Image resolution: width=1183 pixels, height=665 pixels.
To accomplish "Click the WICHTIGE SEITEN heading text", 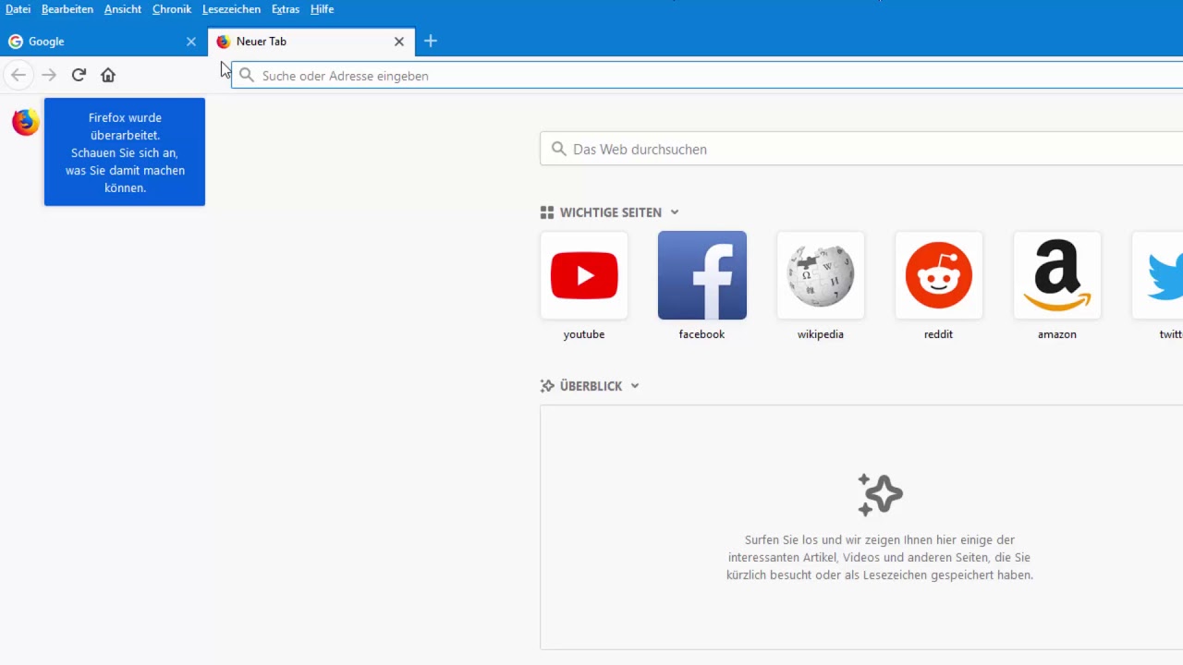I will pyautogui.click(x=611, y=212).
